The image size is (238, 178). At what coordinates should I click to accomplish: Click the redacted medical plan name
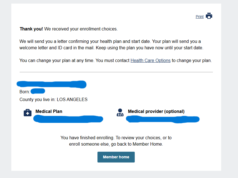[x=68, y=119]
